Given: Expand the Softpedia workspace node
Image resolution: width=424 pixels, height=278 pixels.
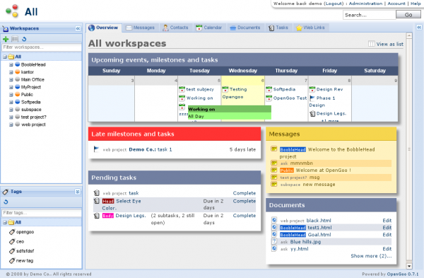Looking at the screenshot, I should (11, 102).
